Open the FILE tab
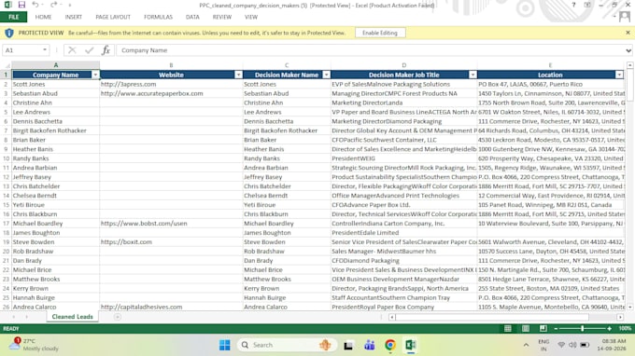The width and height of the screenshot is (635, 356). point(14,17)
